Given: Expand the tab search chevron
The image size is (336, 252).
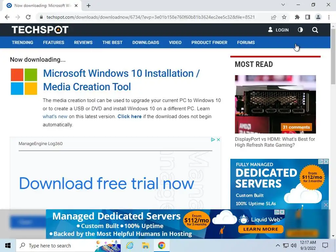Looking at the screenshot, I should (283, 5).
